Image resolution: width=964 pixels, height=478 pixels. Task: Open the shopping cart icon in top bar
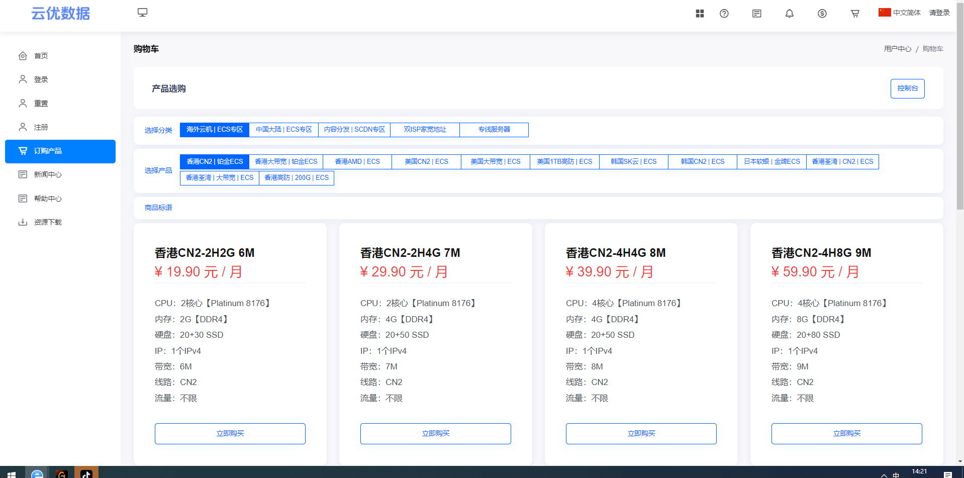[x=854, y=14]
